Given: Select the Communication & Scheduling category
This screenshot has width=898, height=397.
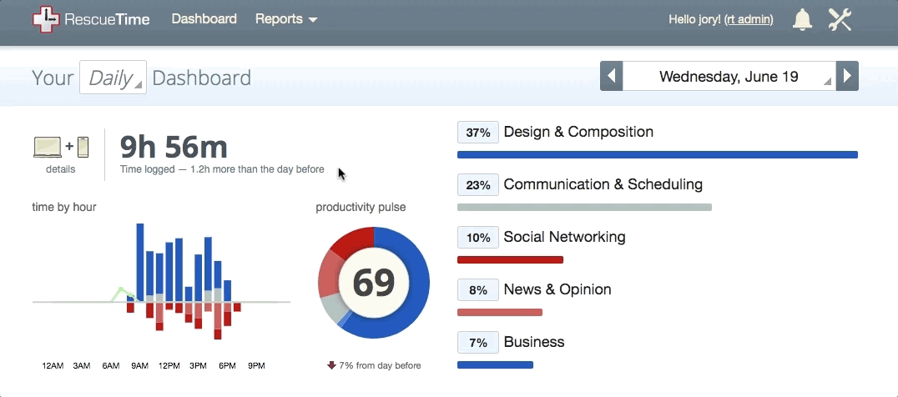Looking at the screenshot, I should point(603,185).
